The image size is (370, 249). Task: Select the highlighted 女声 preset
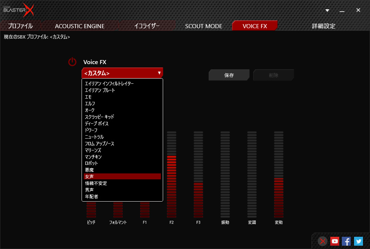point(122,176)
